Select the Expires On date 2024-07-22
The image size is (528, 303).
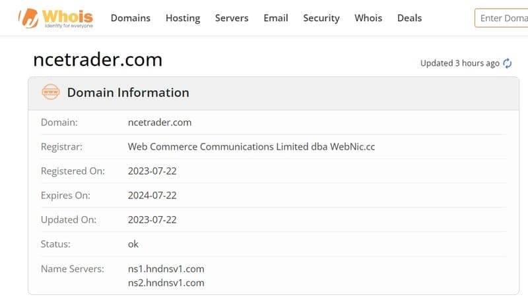152,195
